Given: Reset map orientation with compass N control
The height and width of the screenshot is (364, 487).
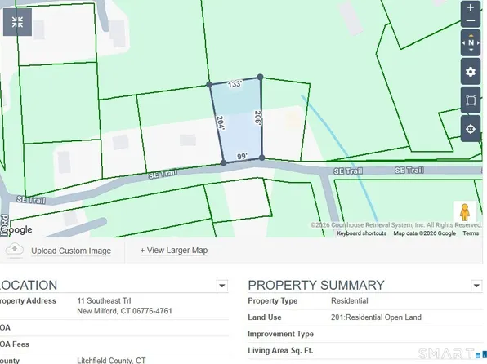Looking at the screenshot, I should (471, 42).
